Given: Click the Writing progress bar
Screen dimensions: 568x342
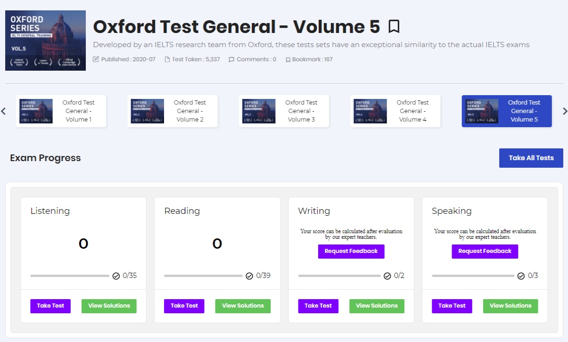Looking at the screenshot, I should pyautogui.click(x=339, y=276).
